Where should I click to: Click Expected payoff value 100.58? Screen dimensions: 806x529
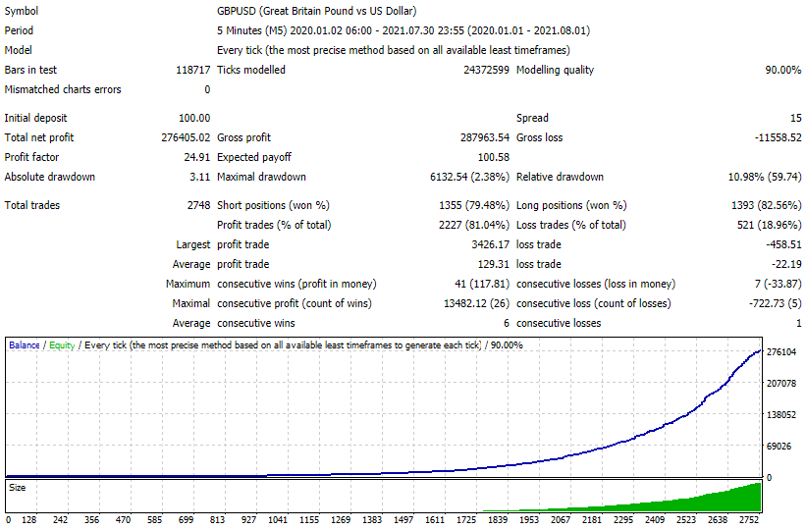tap(494, 157)
